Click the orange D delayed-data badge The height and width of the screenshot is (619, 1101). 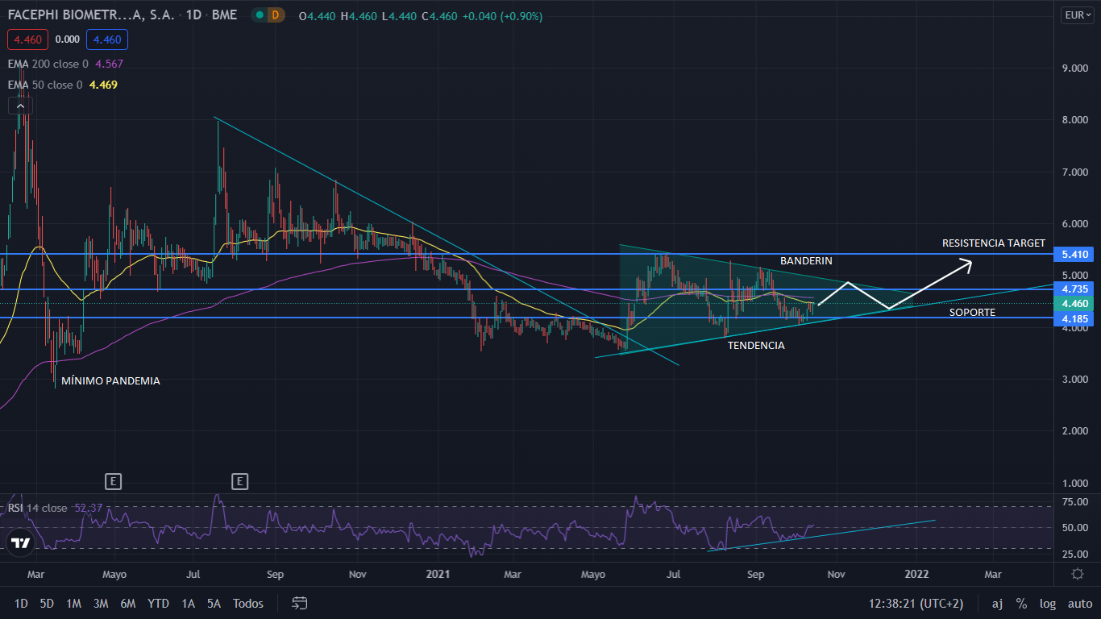coord(276,15)
